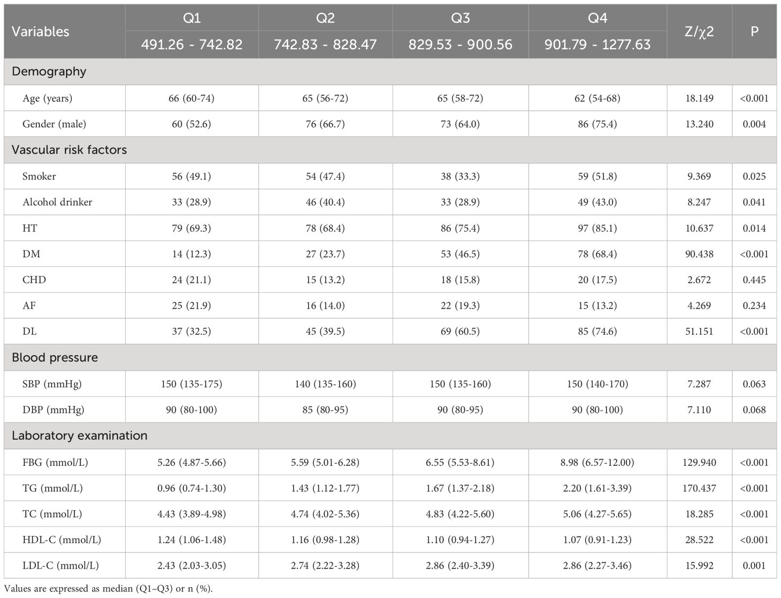Select the Gender (male) row label
Viewport: 781px width, 598px height.
pyautogui.click(x=54, y=124)
